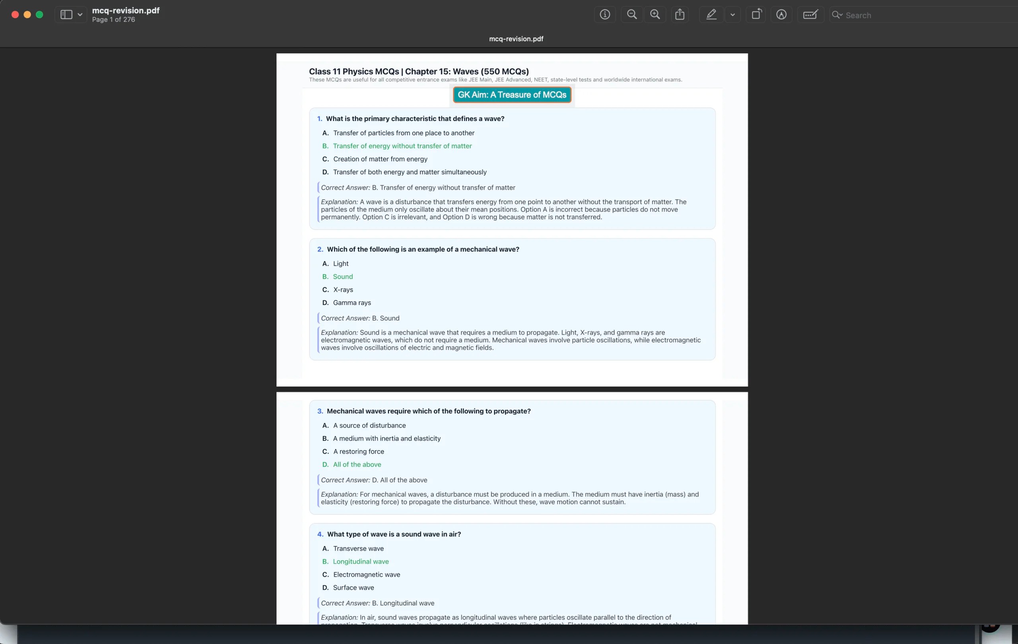Image resolution: width=1018 pixels, height=644 pixels.
Task: Select option D. All of the above
Action: click(x=356, y=464)
